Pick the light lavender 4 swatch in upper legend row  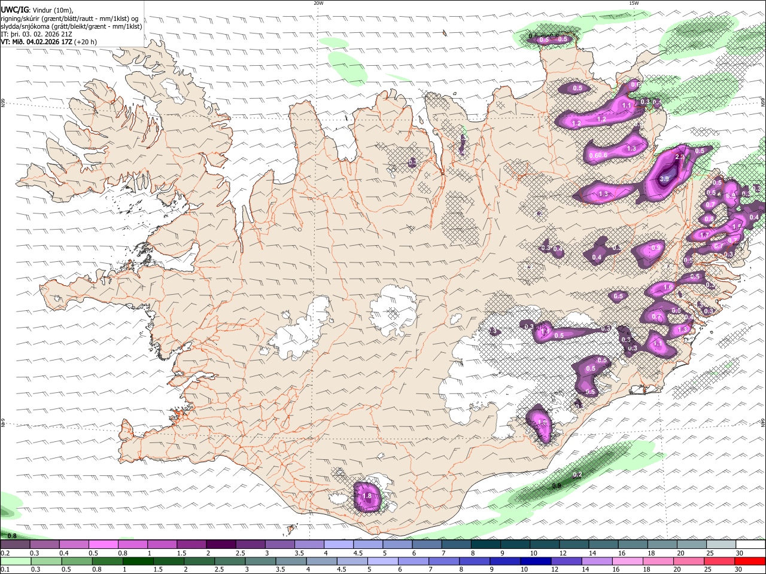339,545
